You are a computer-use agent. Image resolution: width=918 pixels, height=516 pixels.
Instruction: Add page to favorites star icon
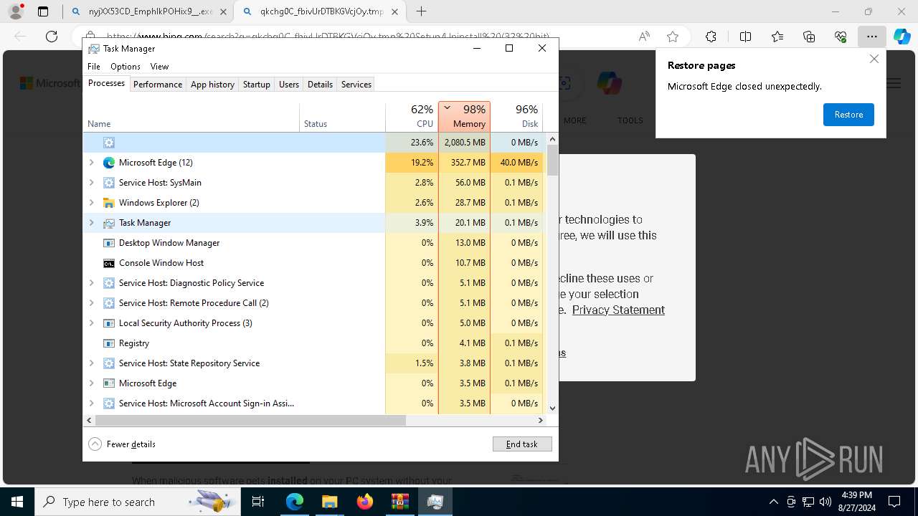point(673,37)
